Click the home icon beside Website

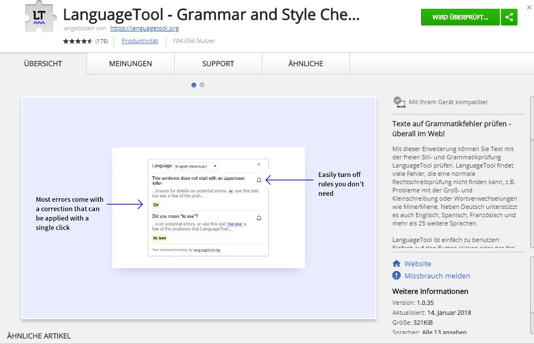[x=396, y=264]
